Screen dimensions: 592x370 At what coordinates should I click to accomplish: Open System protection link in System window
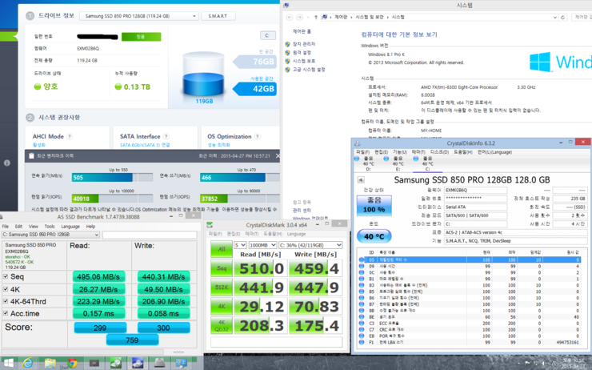coord(304,61)
